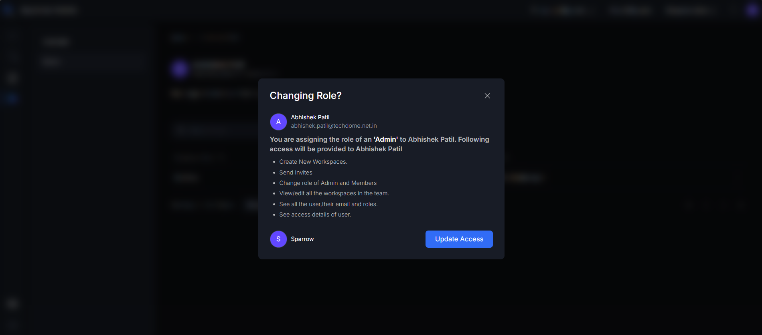Click blurred purple team avatar behind dialog
762x335 pixels.
tap(180, 69)
